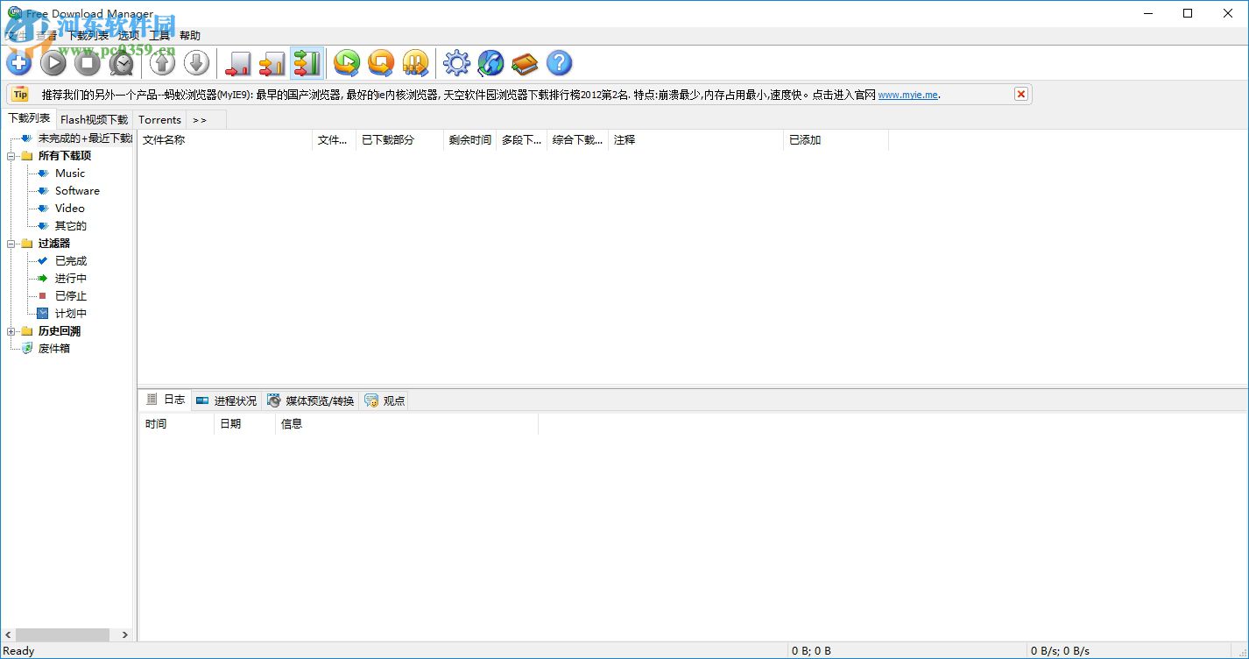Collapse the 所有下载项 folder
This screenshot has width=1249, height=659.
[11, 155]
